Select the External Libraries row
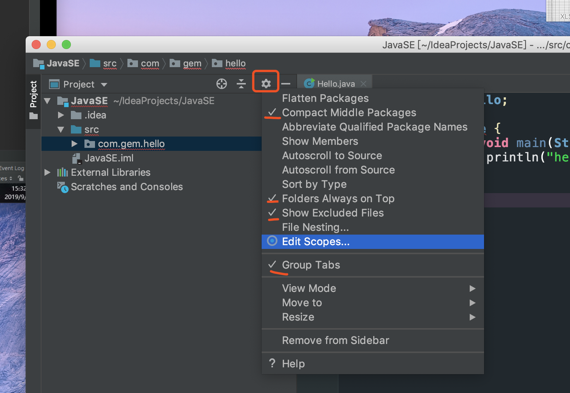The image size is (570, 393). 152,172
